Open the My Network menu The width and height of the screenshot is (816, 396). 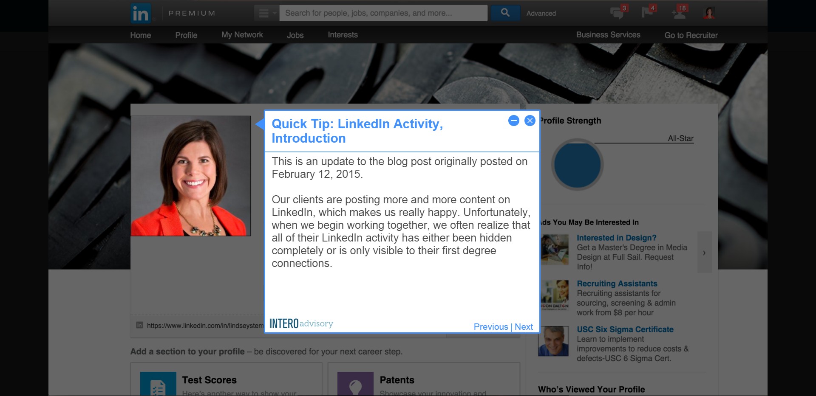[x=242, y=35]
